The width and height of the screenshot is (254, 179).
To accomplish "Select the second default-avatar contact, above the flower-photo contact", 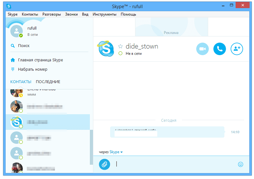I will point(48,153).
